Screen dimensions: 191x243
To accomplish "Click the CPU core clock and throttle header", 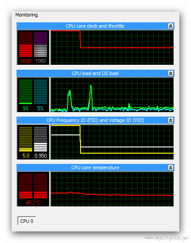I will (x=95, y=26).
